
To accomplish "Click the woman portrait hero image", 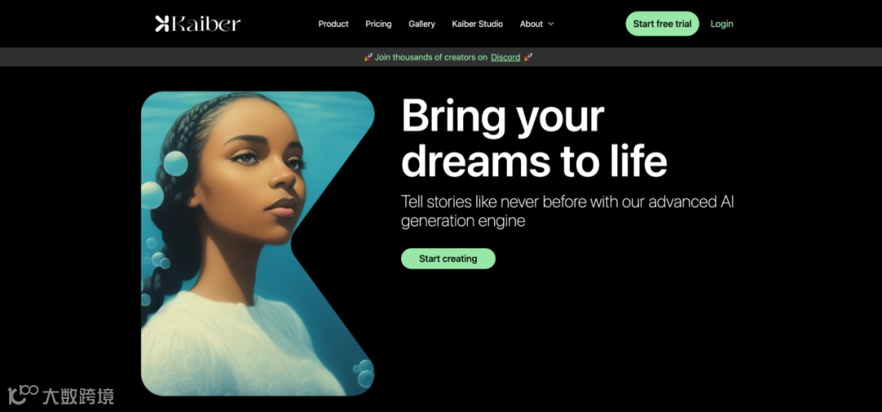I will click(x=257, y=243).
